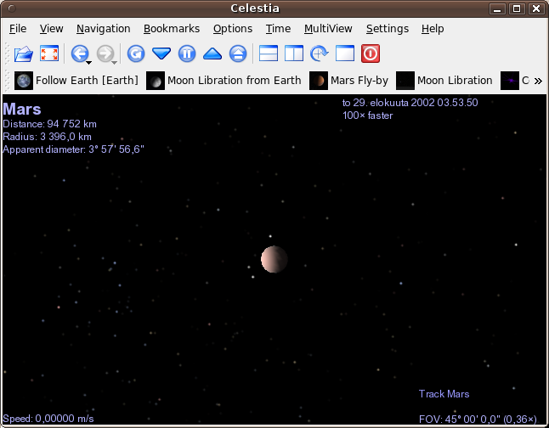
Task: Speed up time with up-triangle icon
Action: click(212, 54)
